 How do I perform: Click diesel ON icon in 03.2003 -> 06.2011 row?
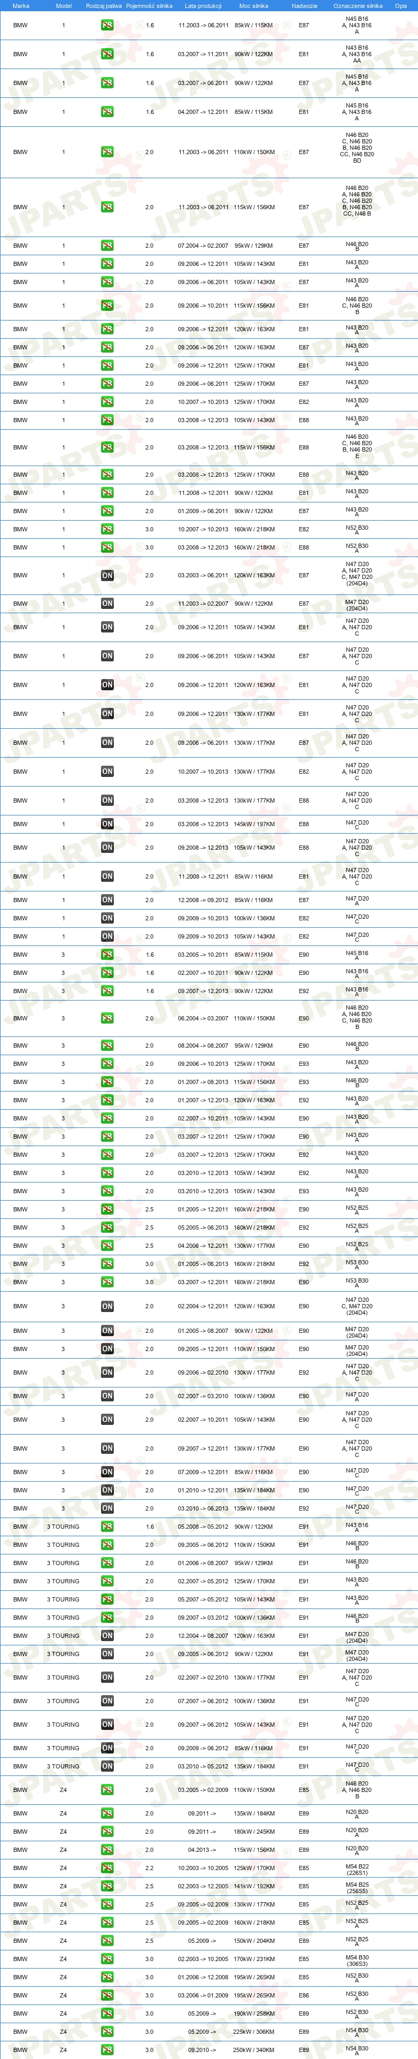point(107,576)
